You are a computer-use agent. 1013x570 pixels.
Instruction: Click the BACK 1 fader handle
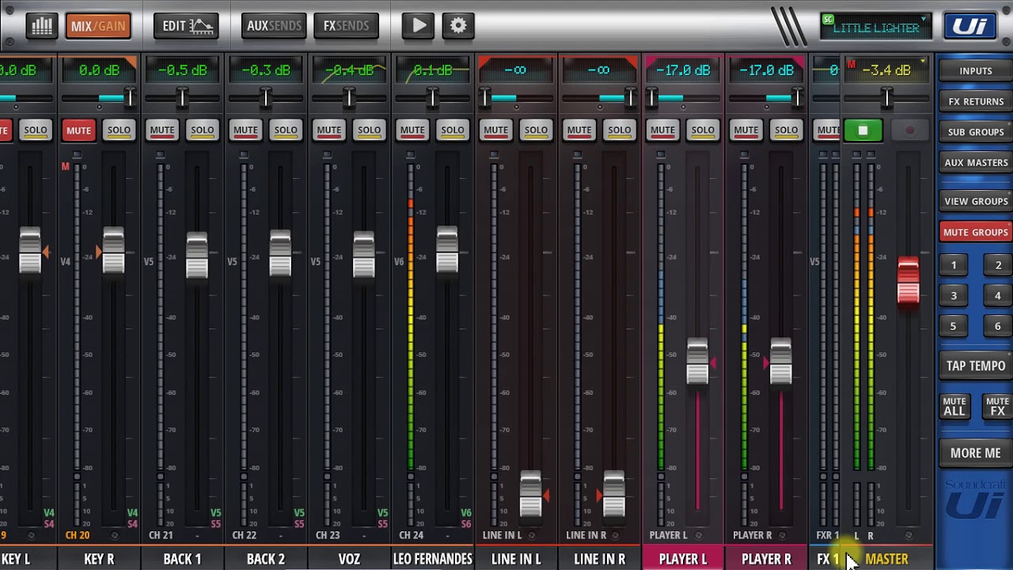point(196,255)
